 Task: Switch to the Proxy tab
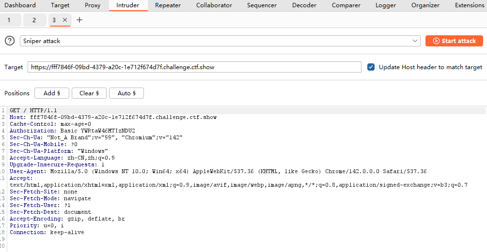click(x=93, y=5)
